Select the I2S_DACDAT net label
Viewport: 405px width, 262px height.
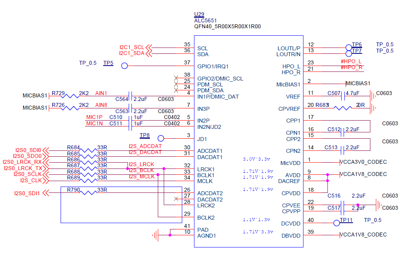click(x=145, y=152)
